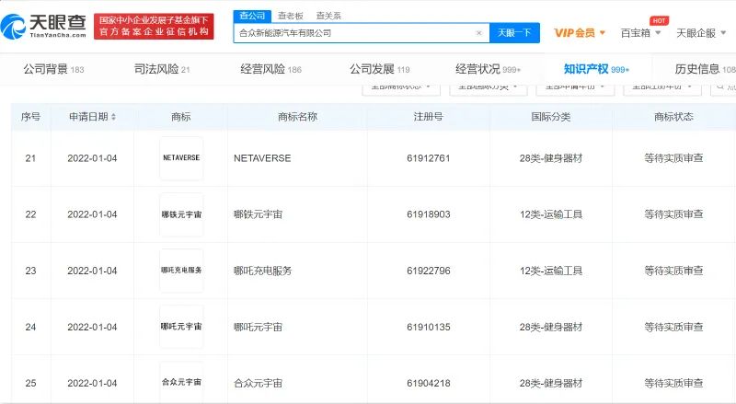Select the 公司发展 tab
This screenshot has width=736, height=404.
click(379, 69)
